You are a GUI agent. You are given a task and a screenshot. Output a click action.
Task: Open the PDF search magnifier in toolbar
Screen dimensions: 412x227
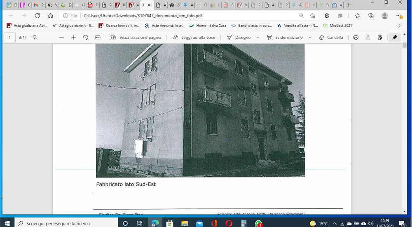point(35,38)
